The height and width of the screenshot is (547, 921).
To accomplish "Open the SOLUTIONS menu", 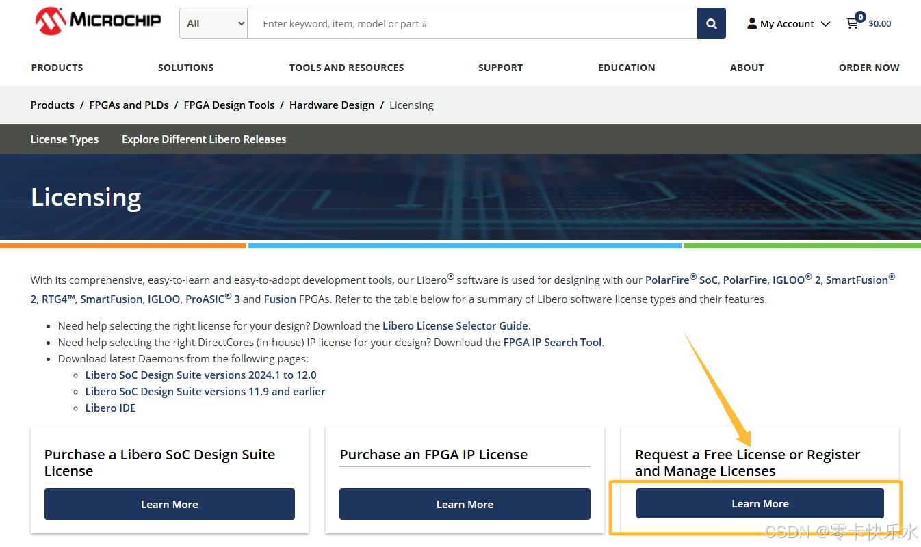I will point(186,68).
